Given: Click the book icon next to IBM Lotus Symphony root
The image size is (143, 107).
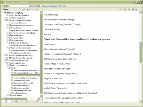Looking at the screenshot, I should 5,13.
